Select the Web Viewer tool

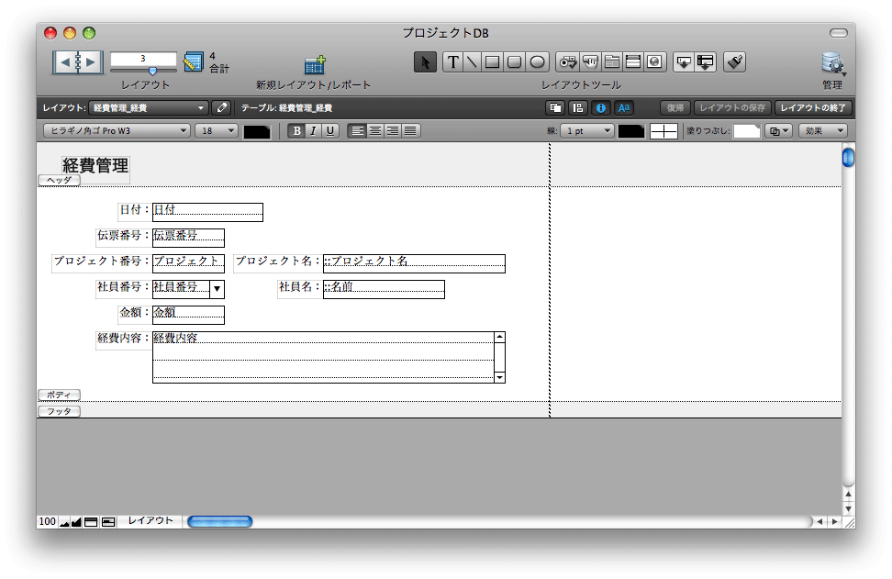(x=655, y=62)
